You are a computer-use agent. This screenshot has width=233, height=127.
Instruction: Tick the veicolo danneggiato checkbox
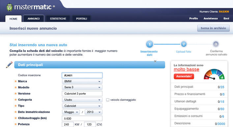[107, 100]
